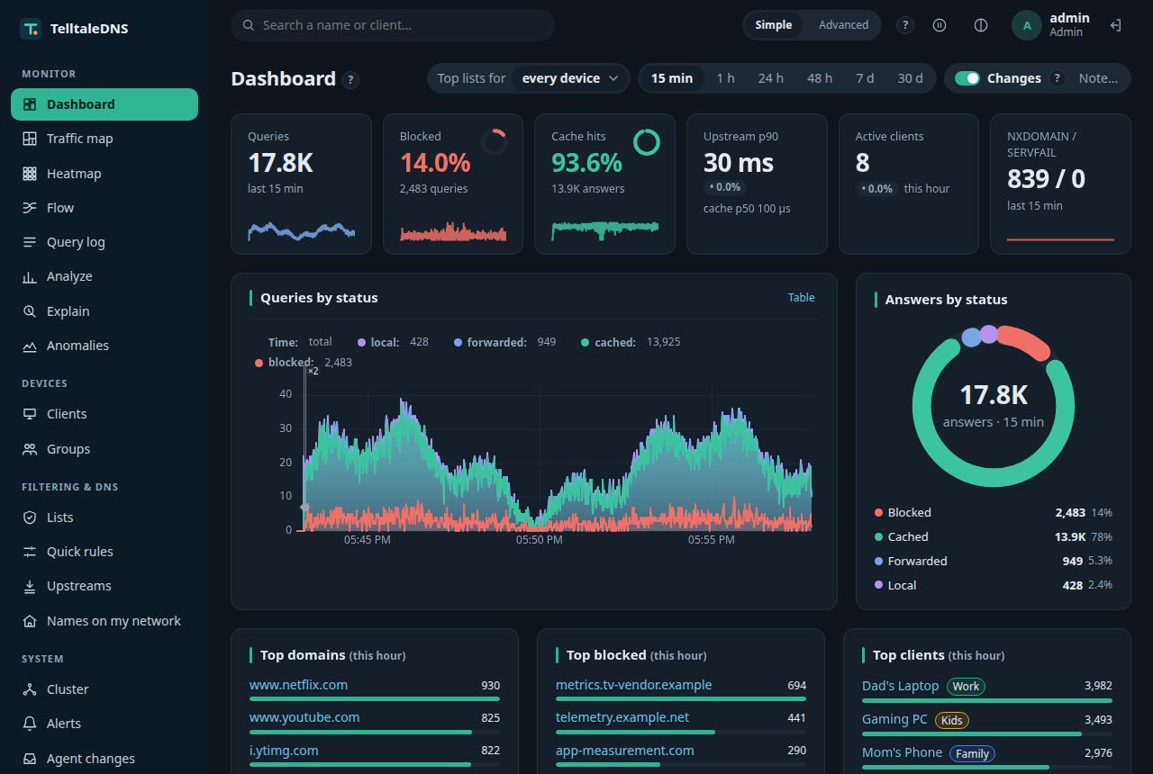
Task: Click the logout icon beside admin
Action: click(x=1115, y=25)
